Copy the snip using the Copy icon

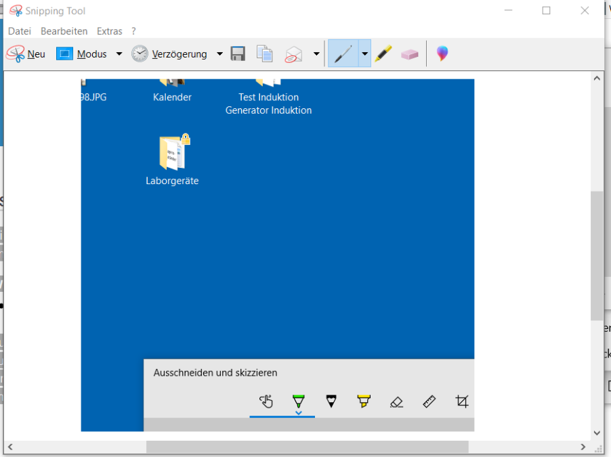(264, 54)
